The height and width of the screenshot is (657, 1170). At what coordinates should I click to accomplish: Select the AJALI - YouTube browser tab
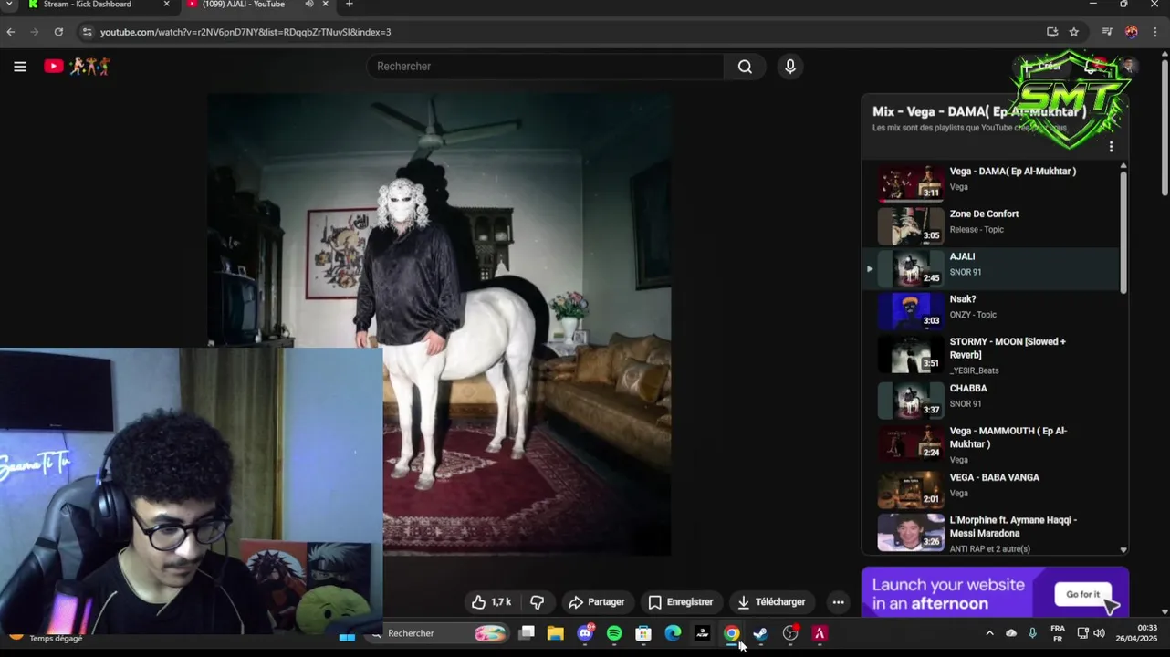point(245,5)
